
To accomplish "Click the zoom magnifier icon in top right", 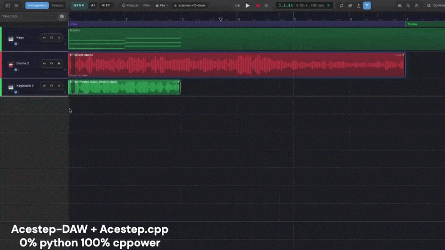I will pos(408,6).
